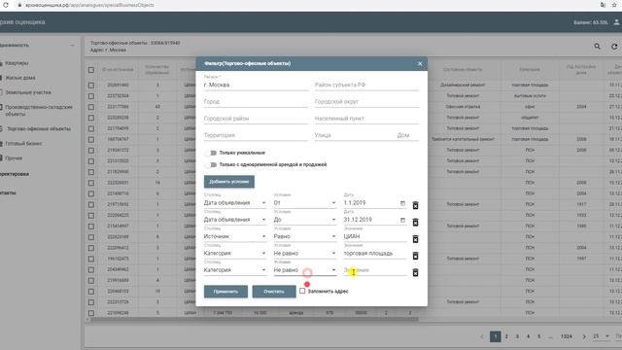Select the checkbox in the last visible table row

pos(91,313)
